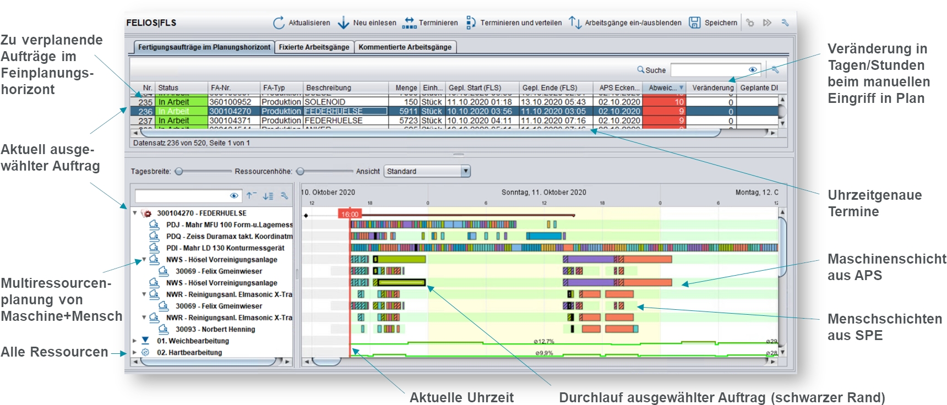Collapse the 300104270 - FEDERHUELSE tree node

coord(135,213)
